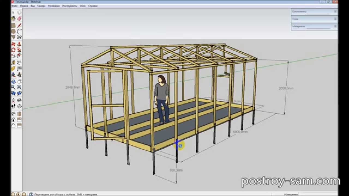Viewport: 349px width, 196px height.
Task: Activate the Move tool with red arrows
Action: (x=13, y=44)
